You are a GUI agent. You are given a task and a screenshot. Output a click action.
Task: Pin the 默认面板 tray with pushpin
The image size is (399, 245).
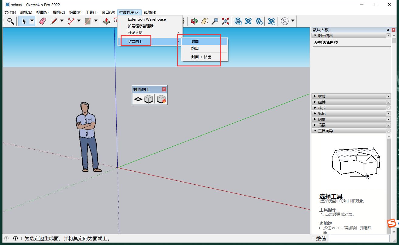[388, 30]
